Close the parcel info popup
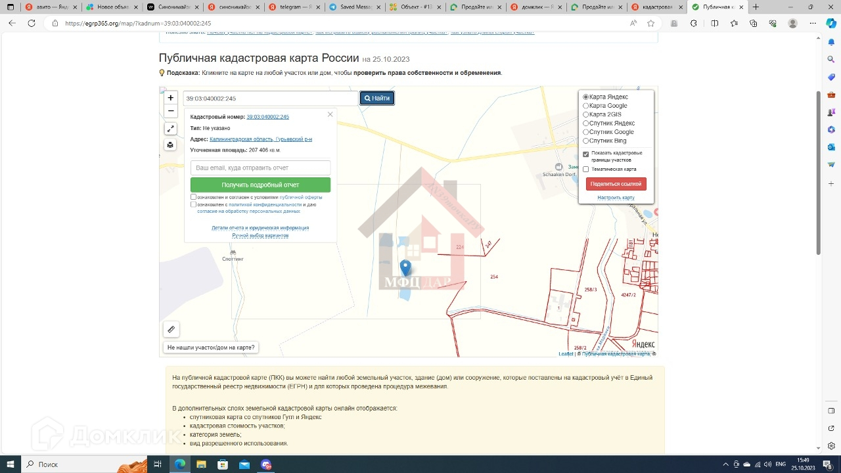The width and height of the screenshot is (841, 473). (x=330, y=114)
